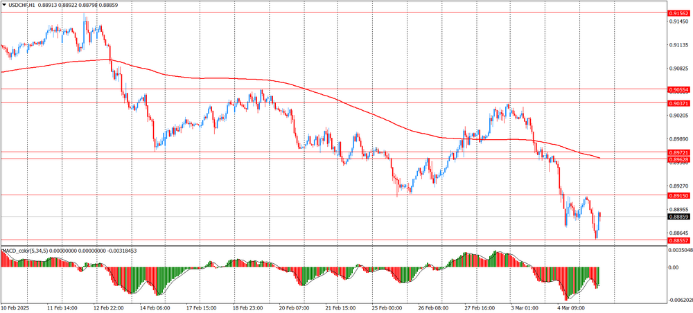693x313 pixels.
Task: Click the 4 Mar 09:00 time label
Action: pyautogui.click(x=572, y=307)
